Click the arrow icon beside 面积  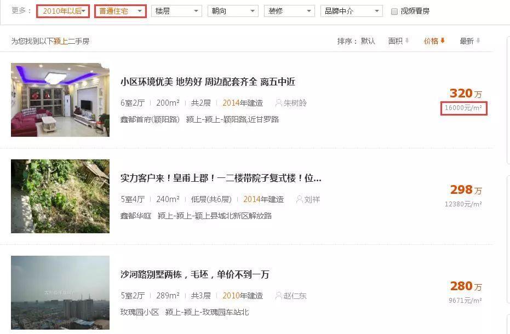click(x=407, y=41)
